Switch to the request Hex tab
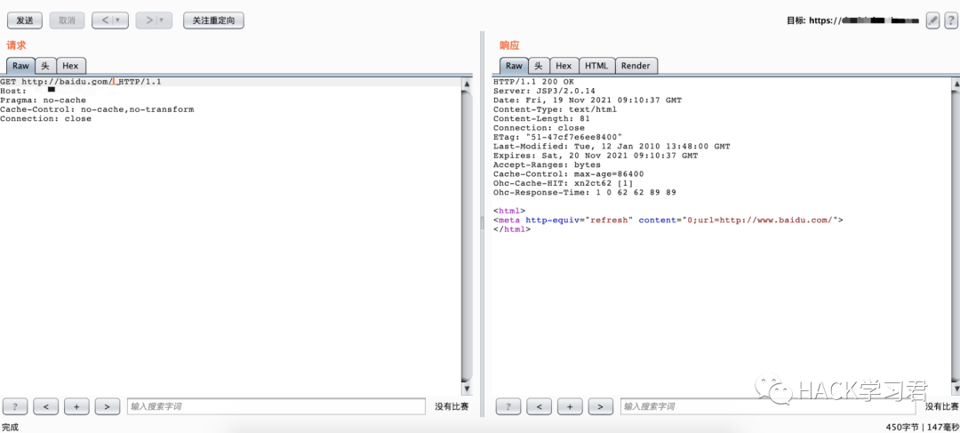Image resolution: width=960 pixels, height=433 pixels. [x=70, y=66]
